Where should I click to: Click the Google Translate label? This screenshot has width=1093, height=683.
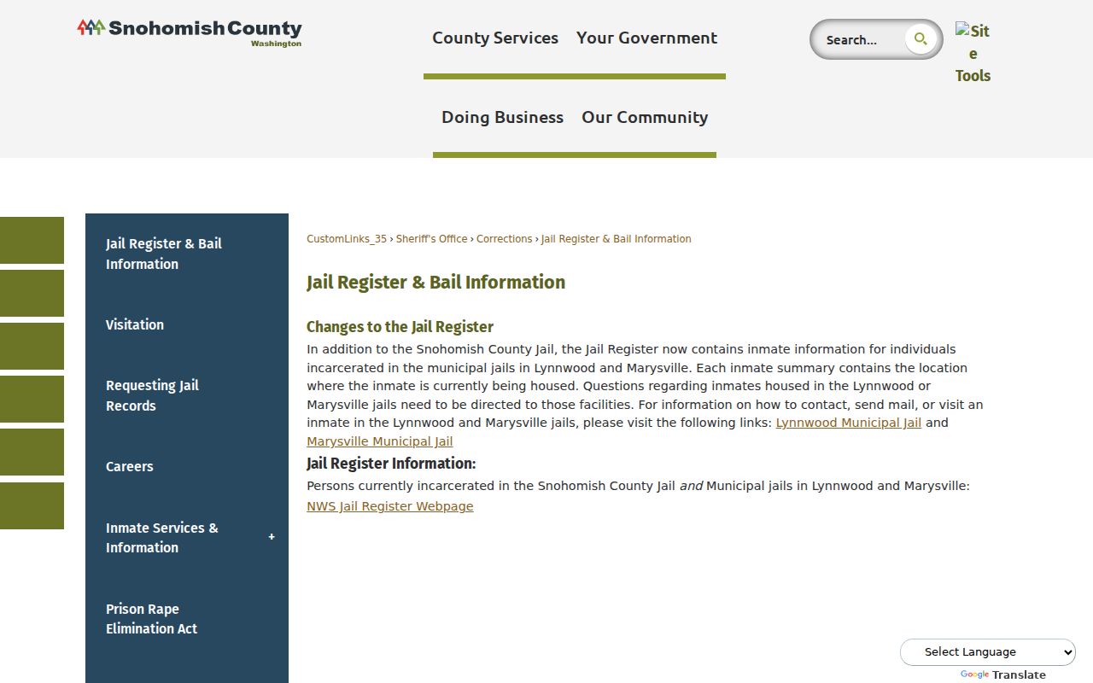coord(1002,674)
